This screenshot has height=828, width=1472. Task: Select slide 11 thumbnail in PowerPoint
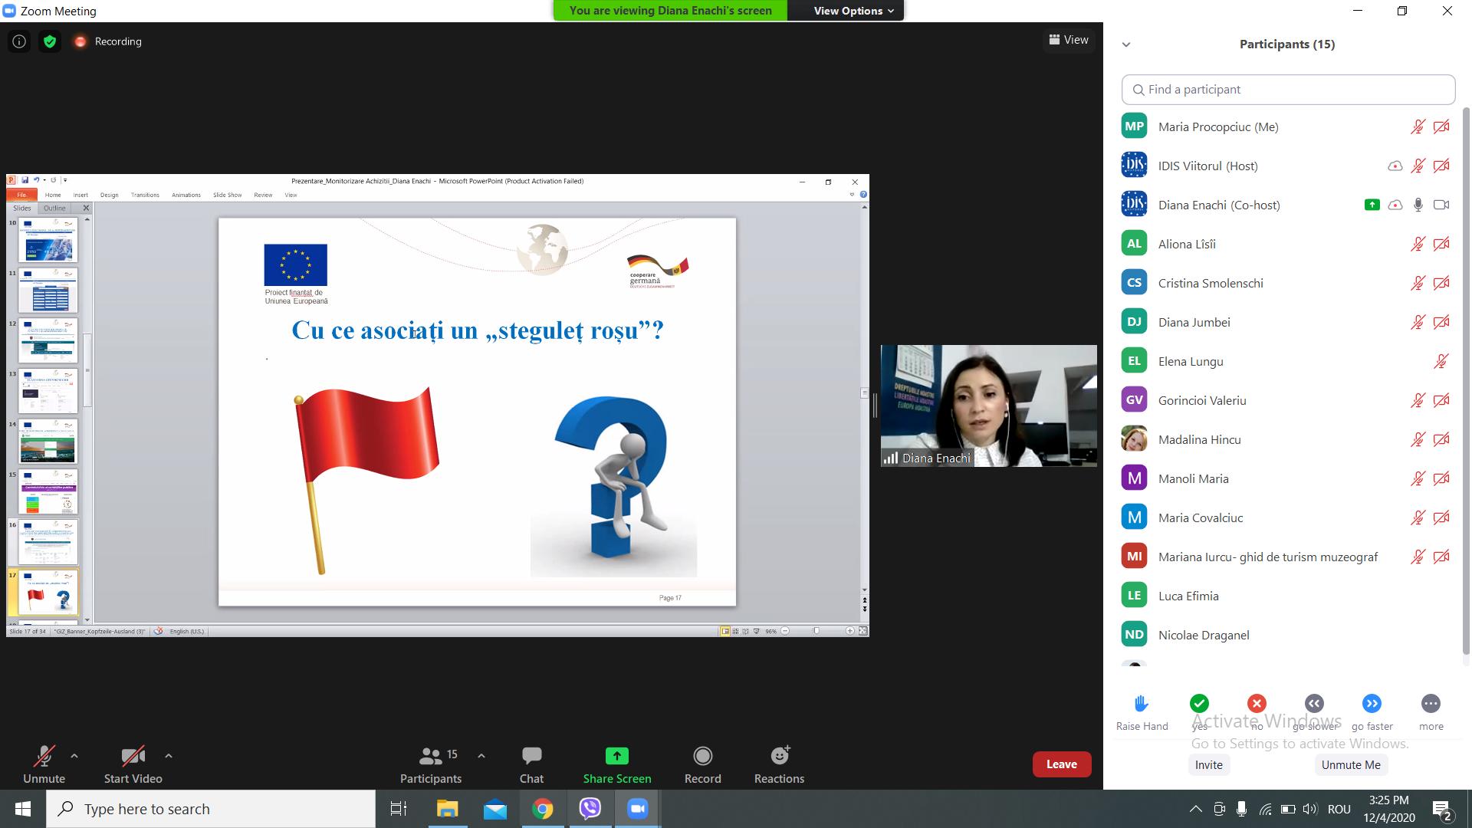(x=48, y=291)
